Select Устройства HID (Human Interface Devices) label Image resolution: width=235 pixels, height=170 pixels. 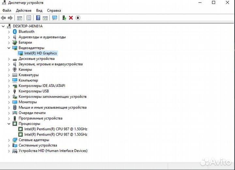pos(53,151)
